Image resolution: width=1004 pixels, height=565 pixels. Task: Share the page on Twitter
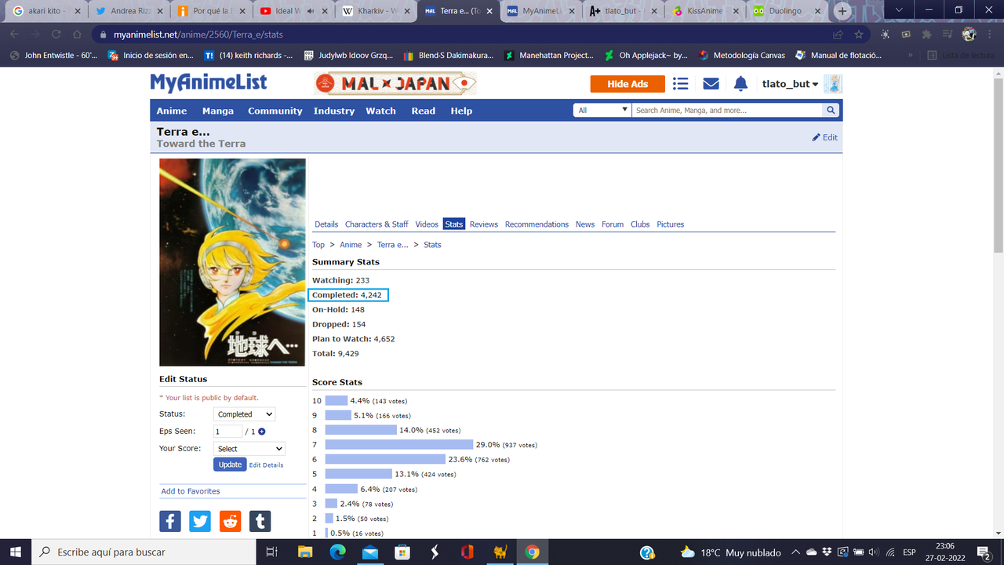pyautogui.click(x=200, y=520)
